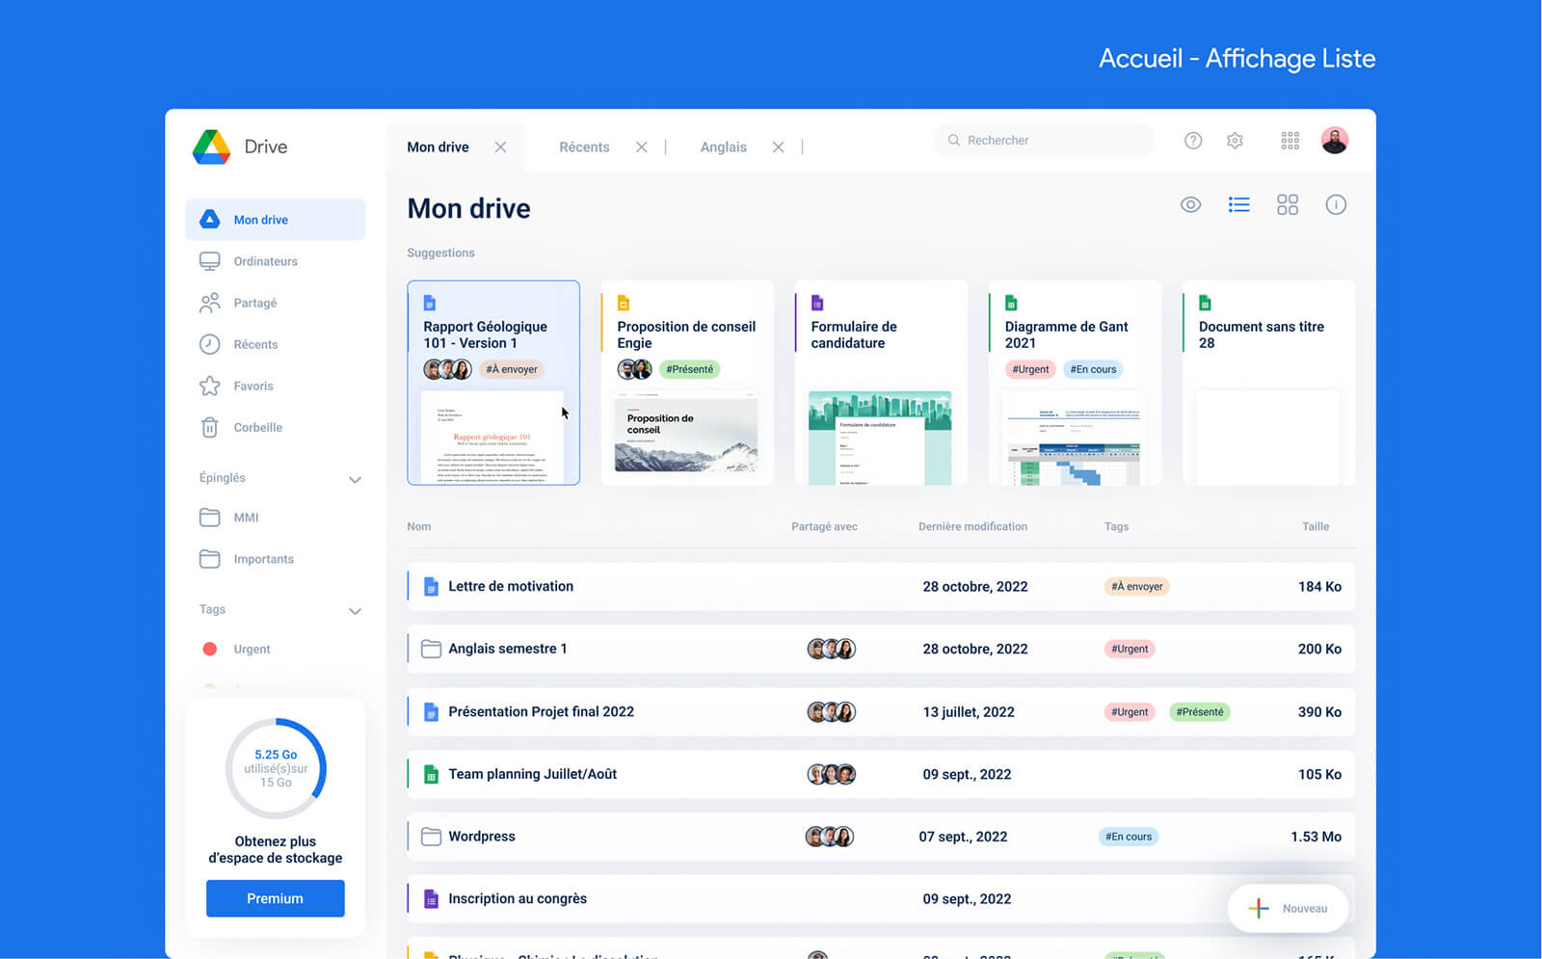Close the Récents tab

pyautogui.click(x=641, y=147)
